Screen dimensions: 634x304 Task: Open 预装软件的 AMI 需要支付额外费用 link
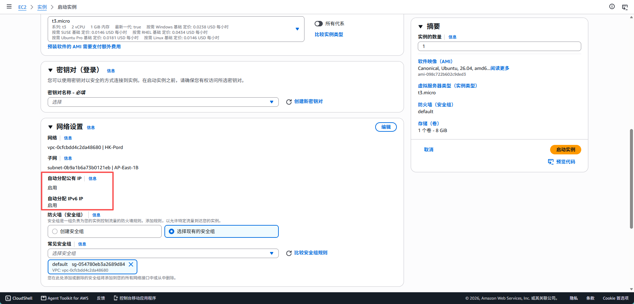84,47
